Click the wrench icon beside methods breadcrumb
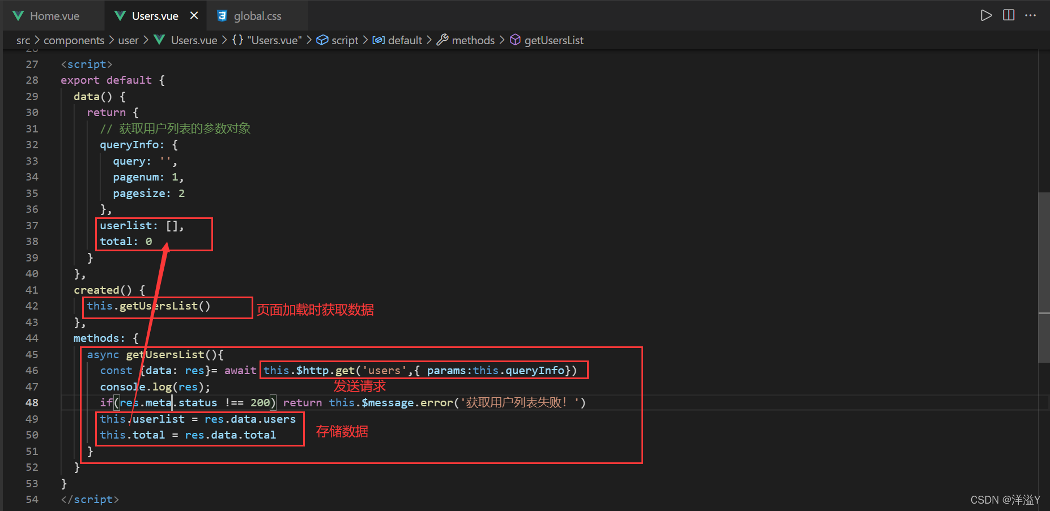This screenshot has height=511, width=1050. (x=443, y=40)
